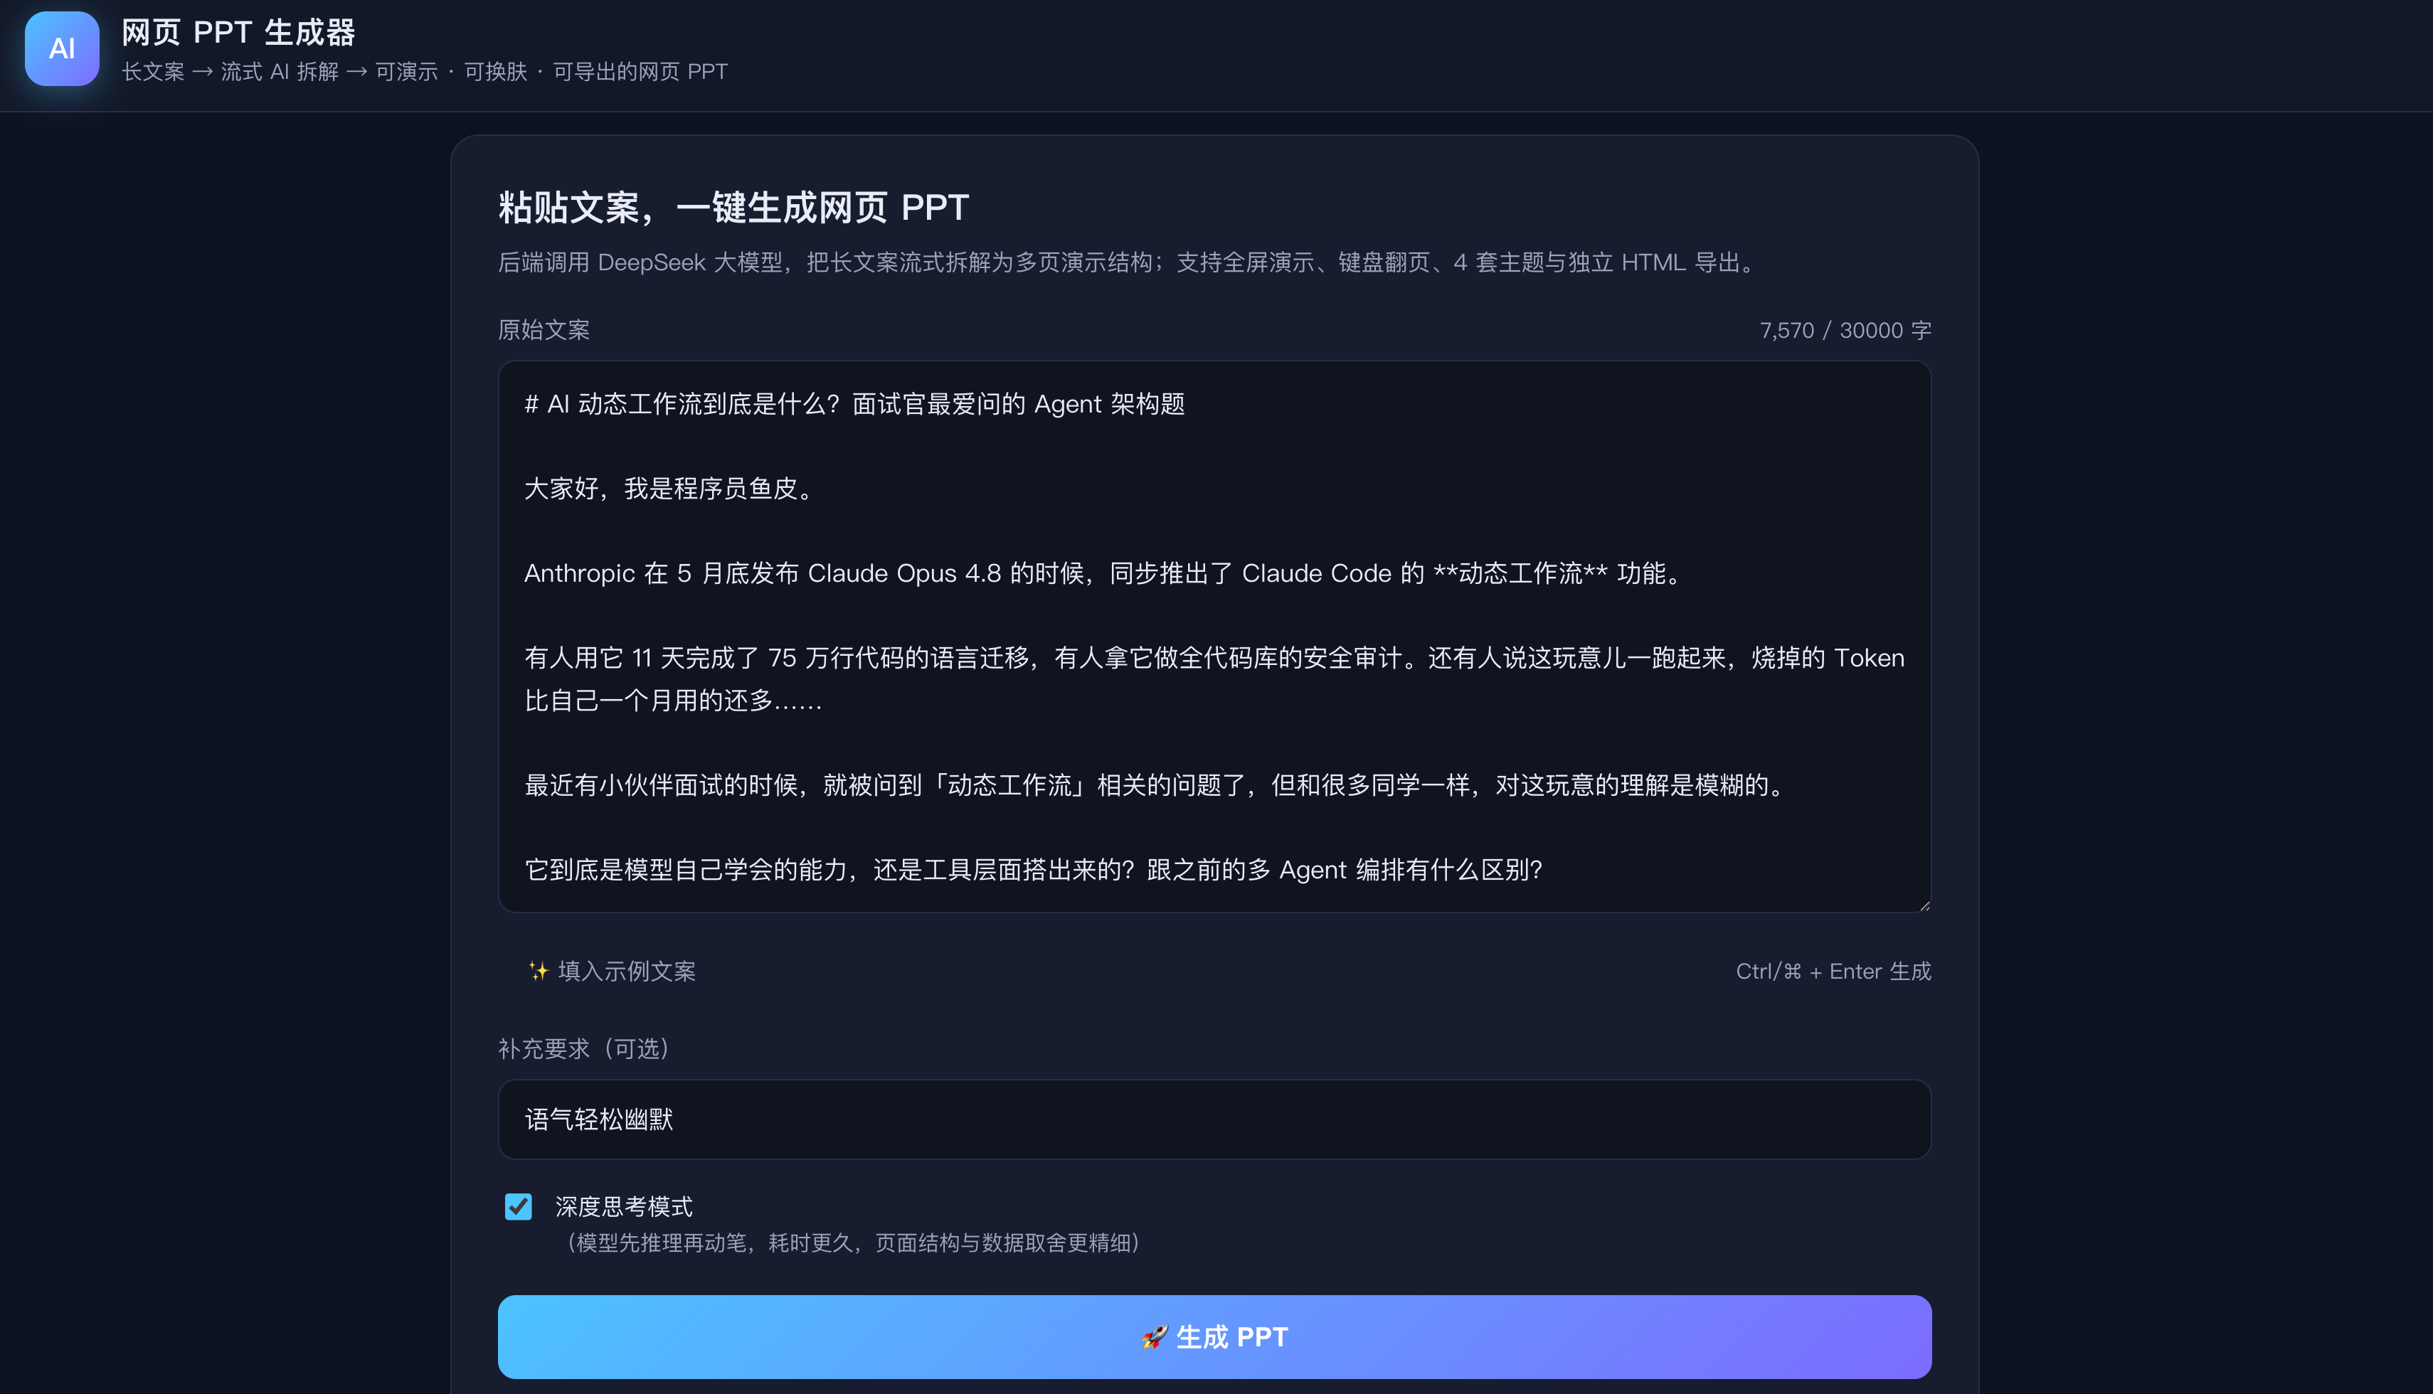
Task: Click the 深度思考模式 label text
Action: (x=623, y=1206)
